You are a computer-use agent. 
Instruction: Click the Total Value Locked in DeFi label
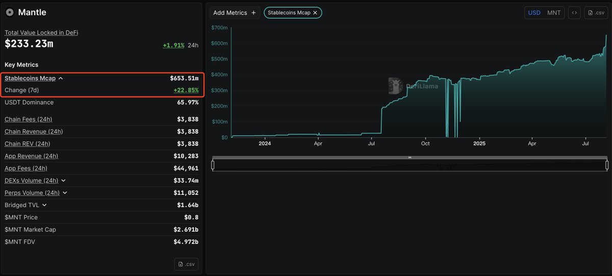pos(41,33)
